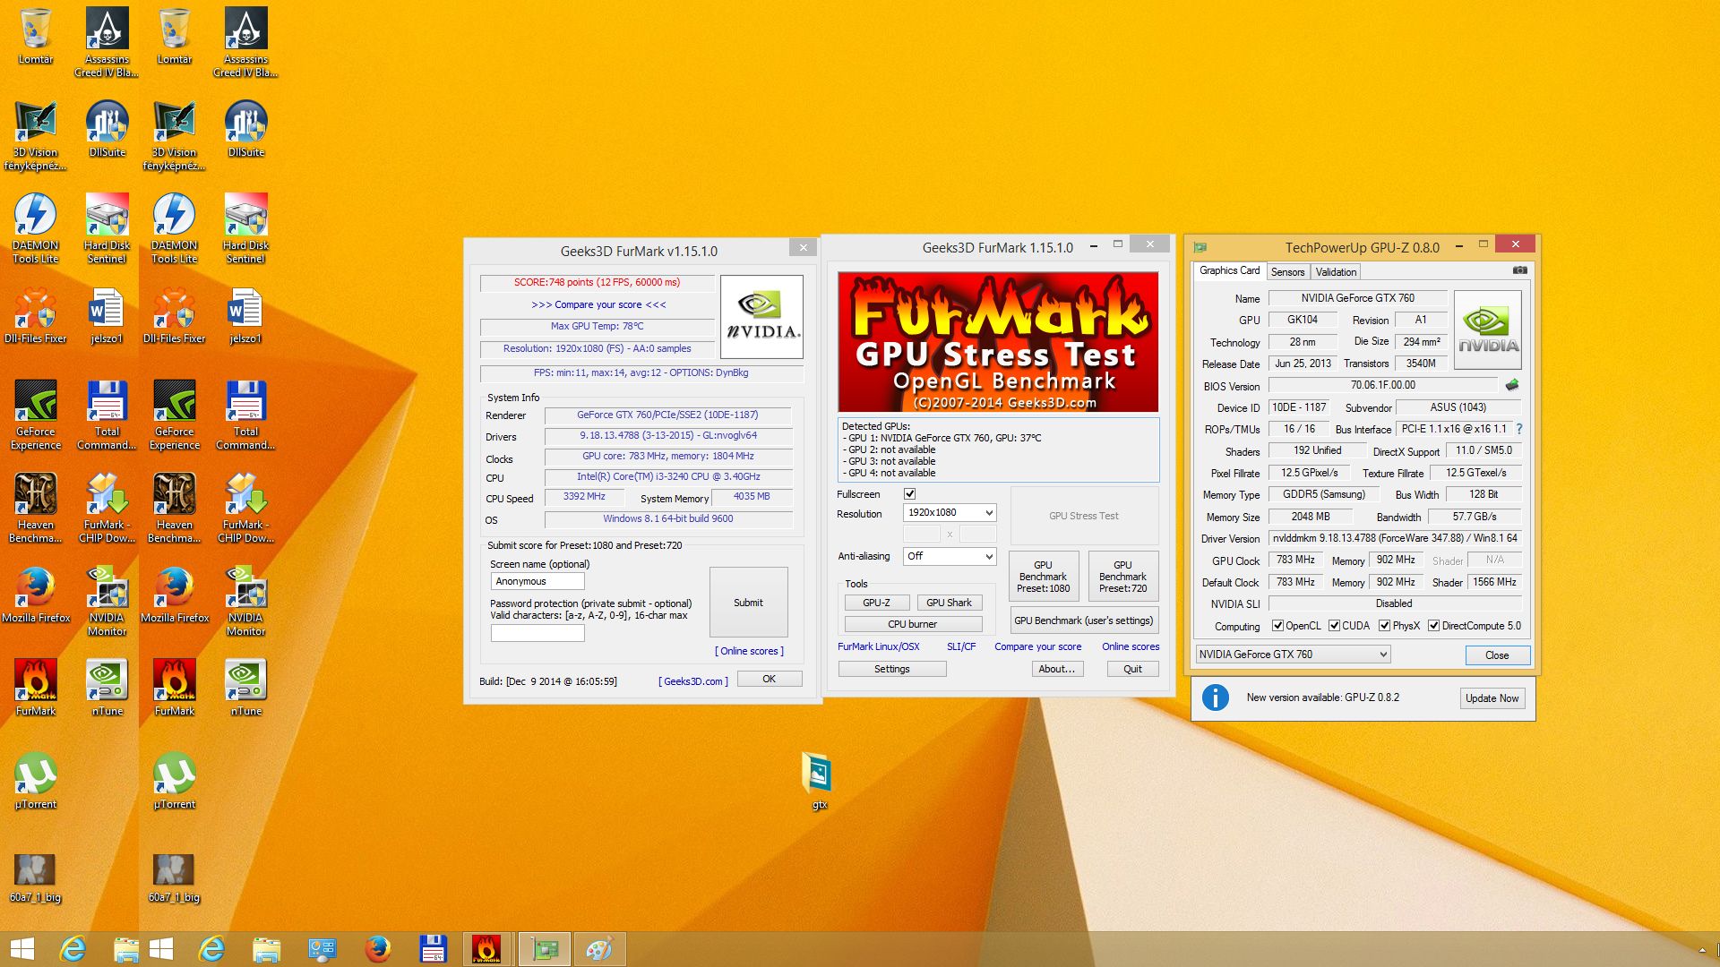Click the blue info icon beside GPU-Z update notice

(1215, 697)
